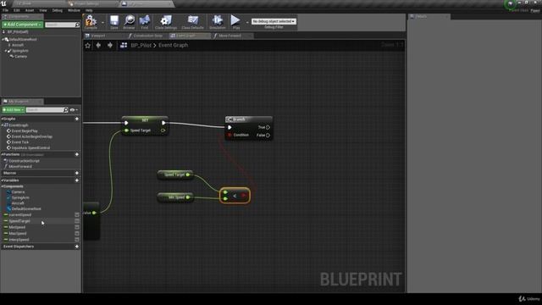Open Play options dropdown arrow
Image resolution: width=542 pixels, height=305 pixels.
click(246, 22)
